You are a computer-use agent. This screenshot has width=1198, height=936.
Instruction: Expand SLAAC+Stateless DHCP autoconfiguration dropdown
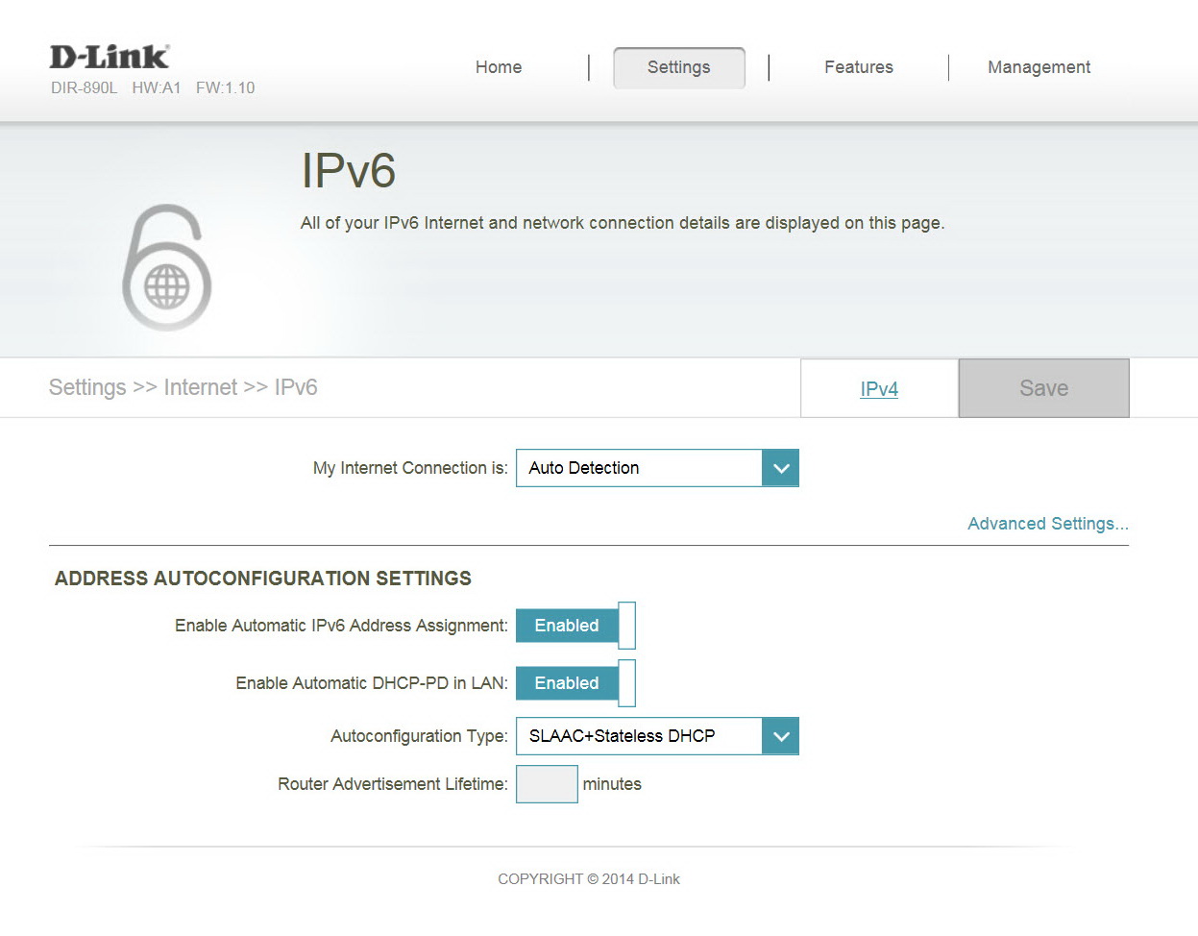(657, 736)
